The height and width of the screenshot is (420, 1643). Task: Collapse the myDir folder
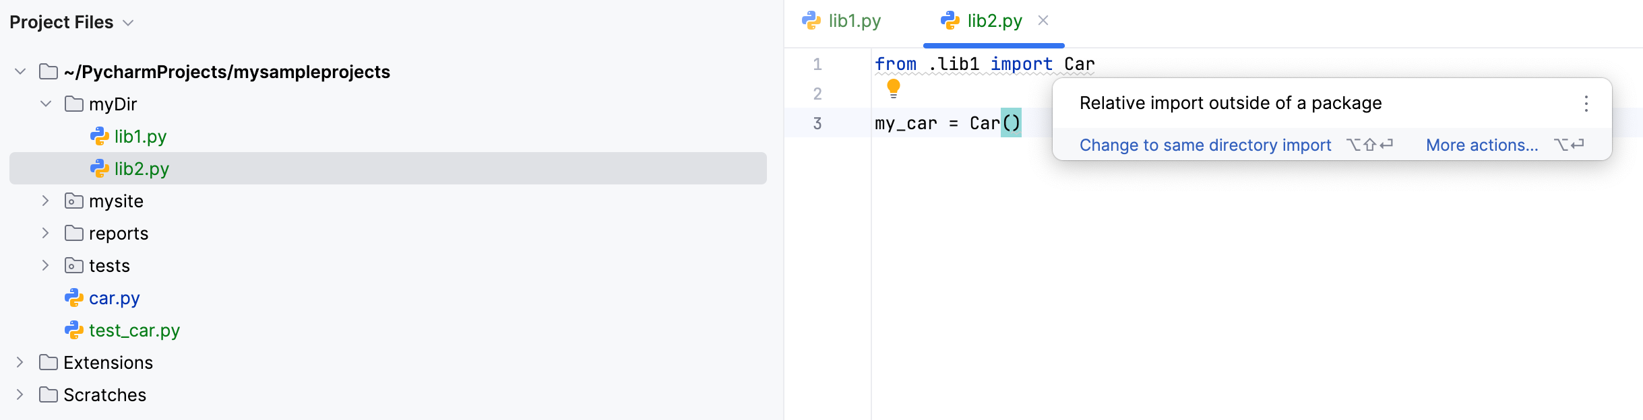(x=46, y=104)
